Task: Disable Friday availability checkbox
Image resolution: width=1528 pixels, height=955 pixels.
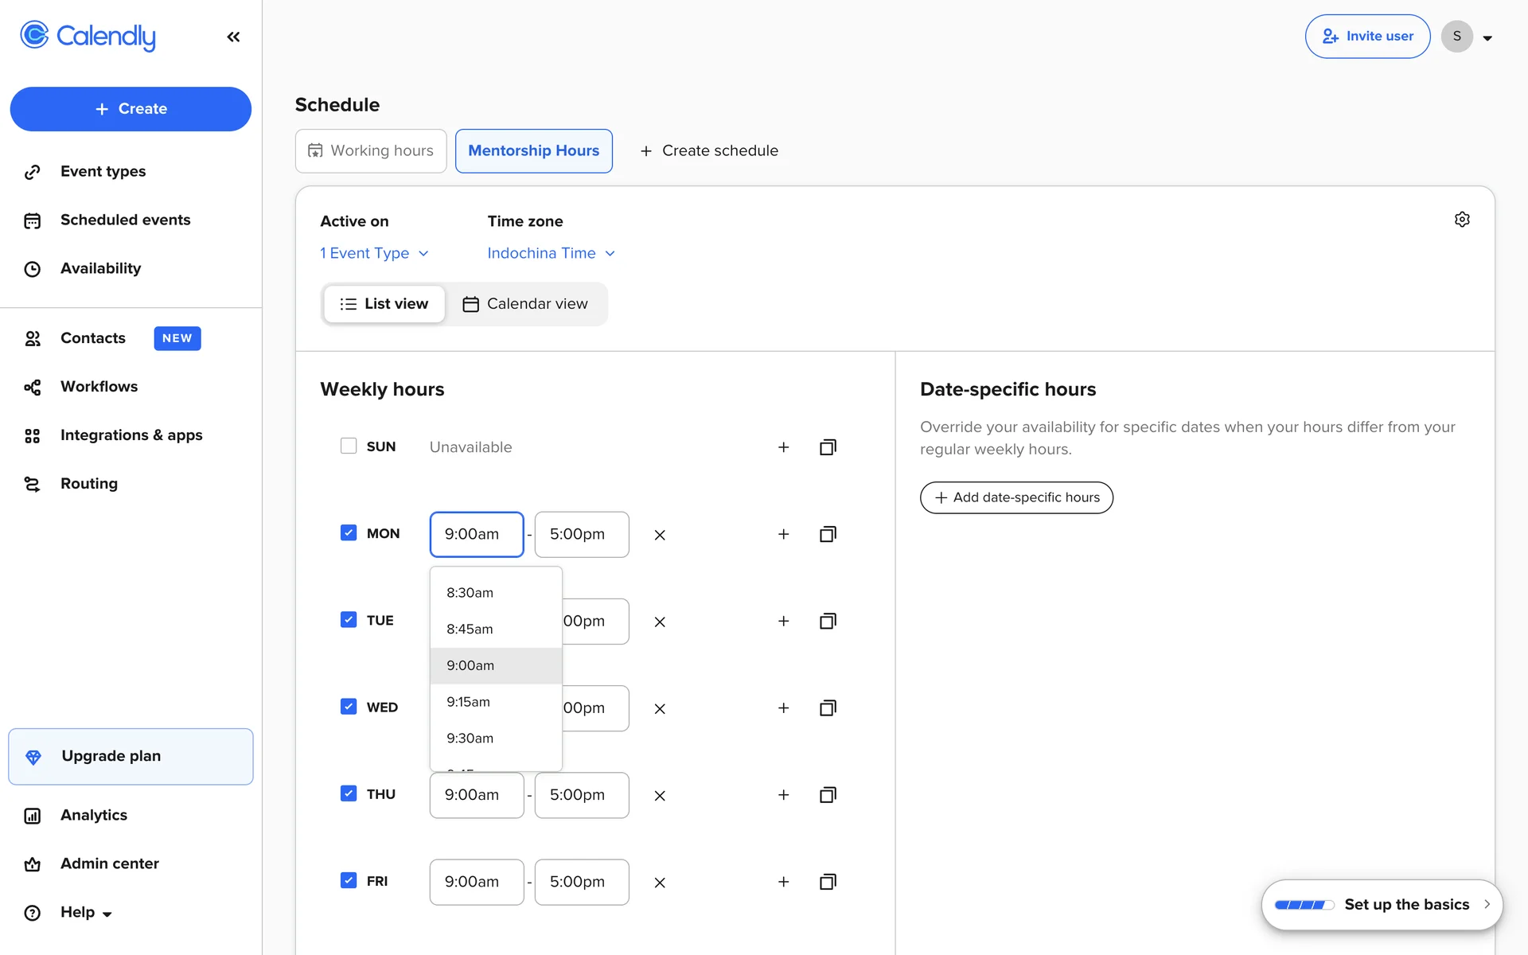Action: click(x=349, y=880)
